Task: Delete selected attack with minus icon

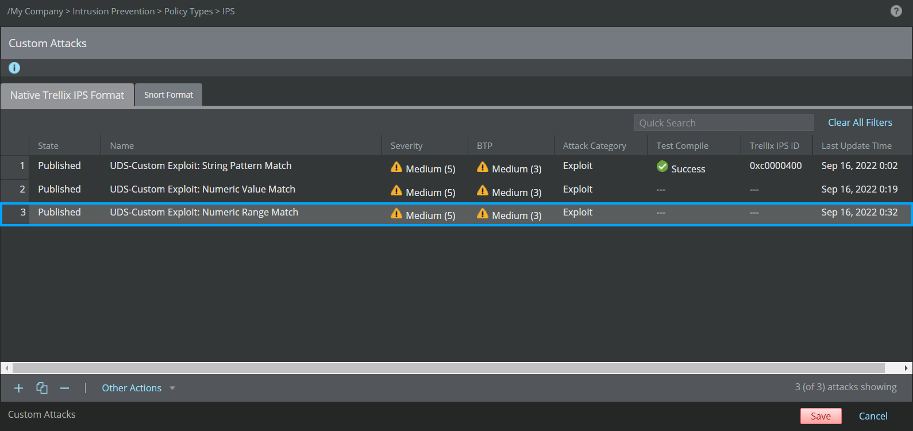Action: point(64,388)
